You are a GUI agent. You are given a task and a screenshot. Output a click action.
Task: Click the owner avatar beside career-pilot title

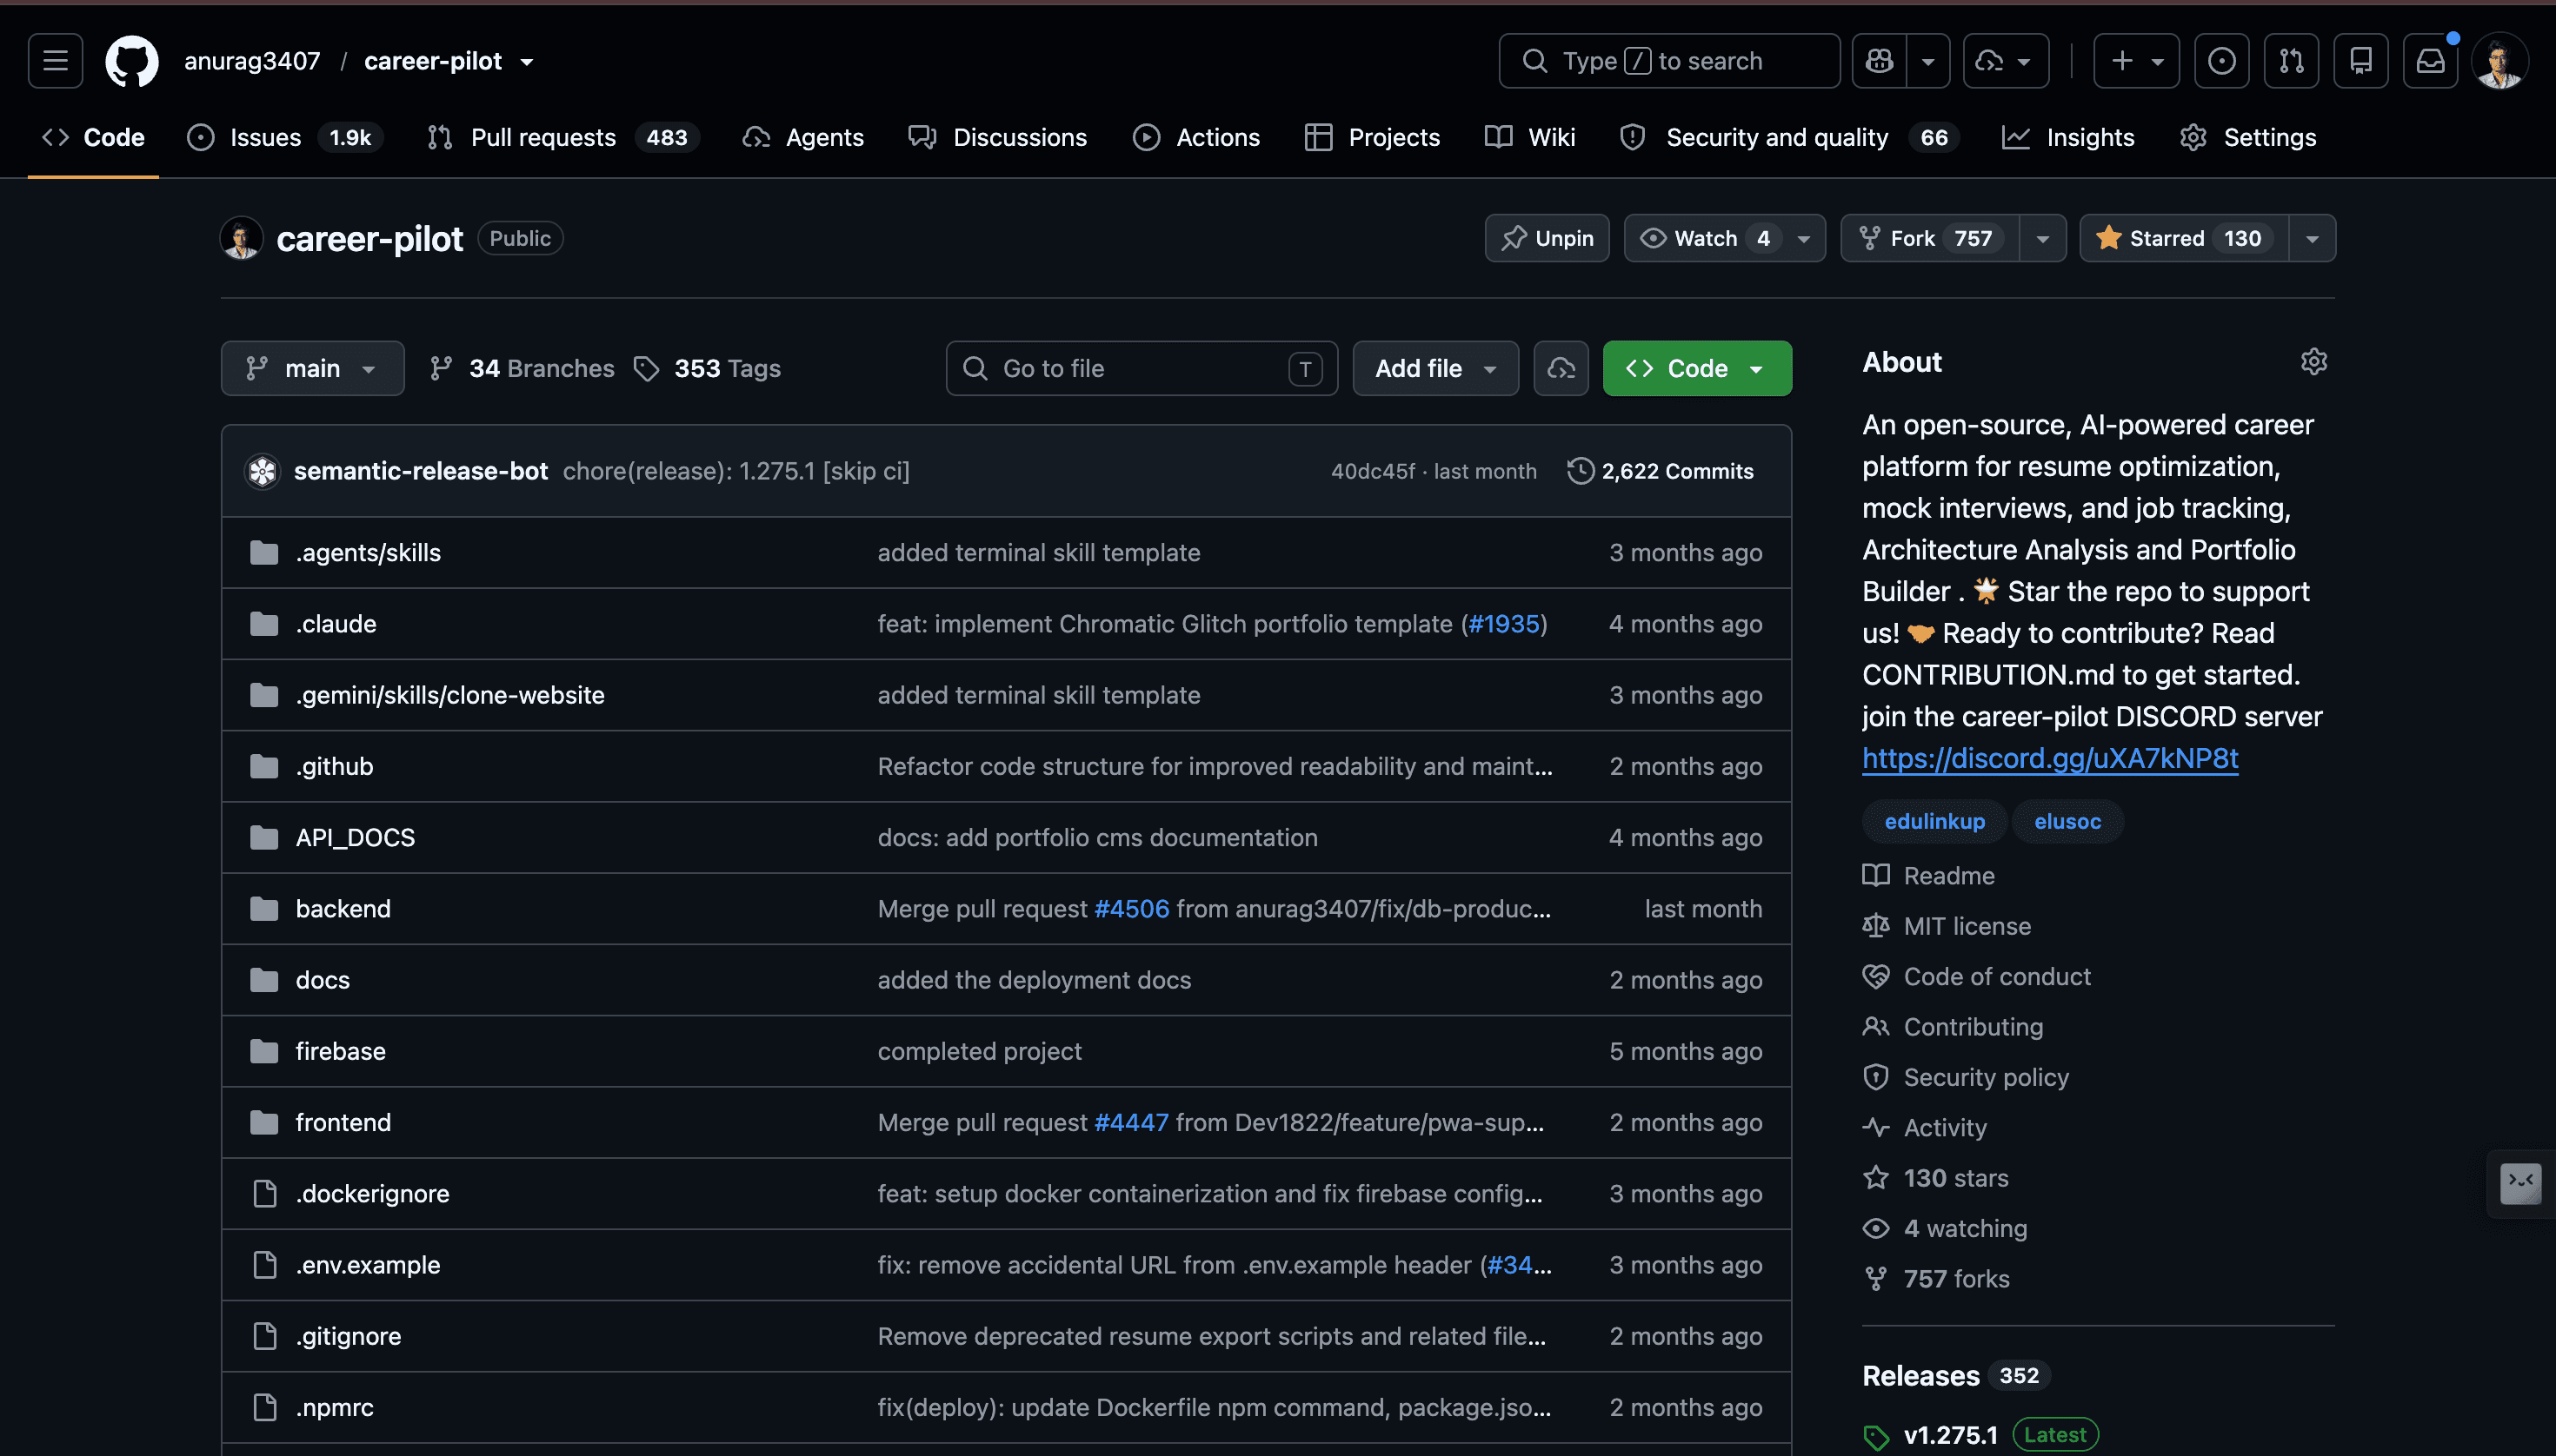pyautogui.click(x=241, y=238)
